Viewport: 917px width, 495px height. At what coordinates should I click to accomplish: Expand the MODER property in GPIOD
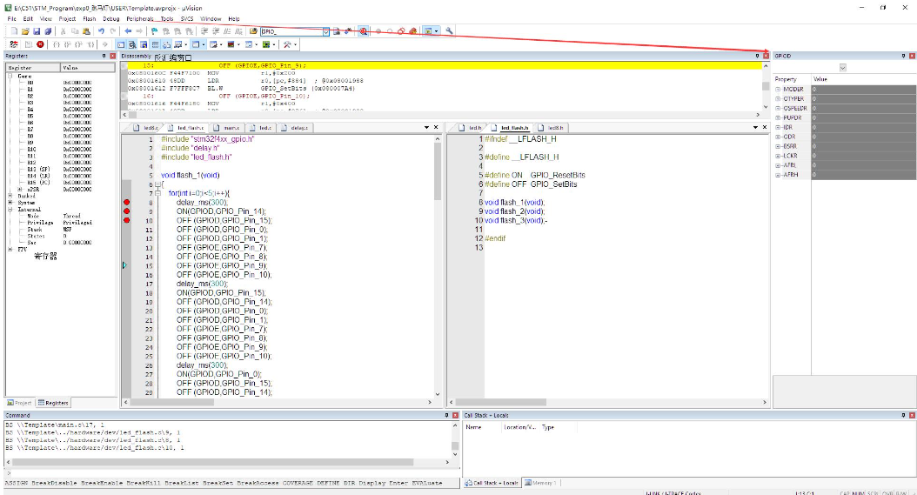pos(778,90)
